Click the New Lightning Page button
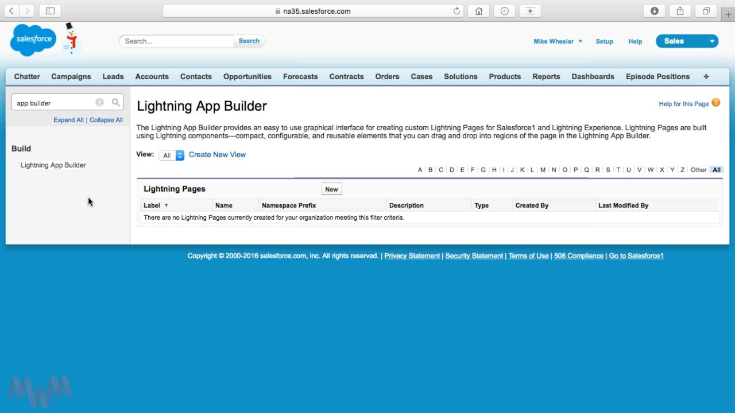 331,189
